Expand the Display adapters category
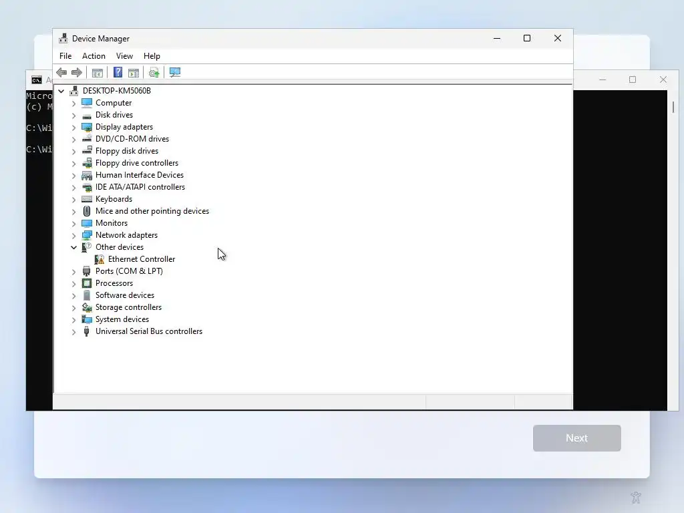 [x=73, y=128]
